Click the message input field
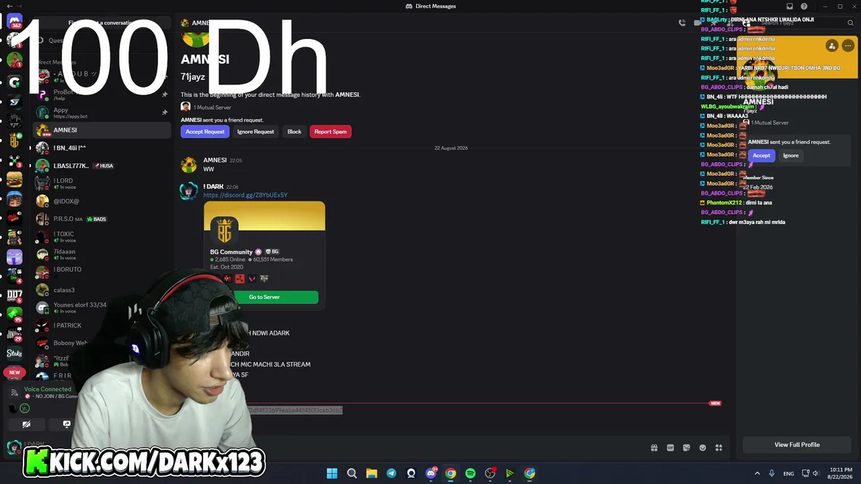This screenshot has height=484, width=861. [x=451, y=448]
